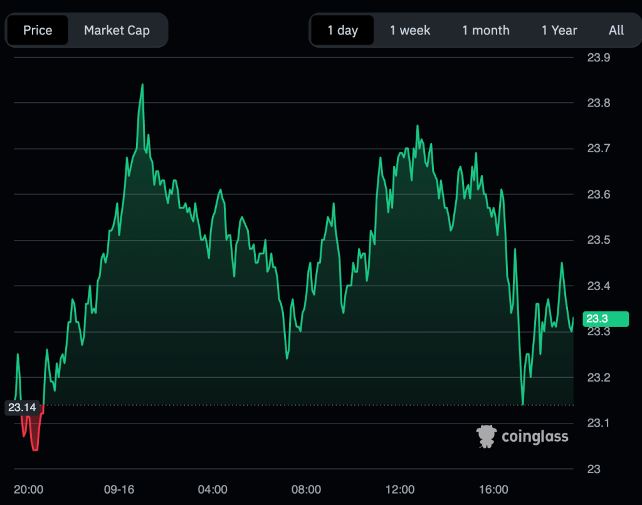
Task: Click the coinglass watermark text
Action: tap(535, 436)
